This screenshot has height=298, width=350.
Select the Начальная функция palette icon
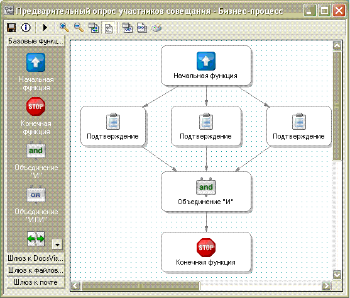pos(36,62)
